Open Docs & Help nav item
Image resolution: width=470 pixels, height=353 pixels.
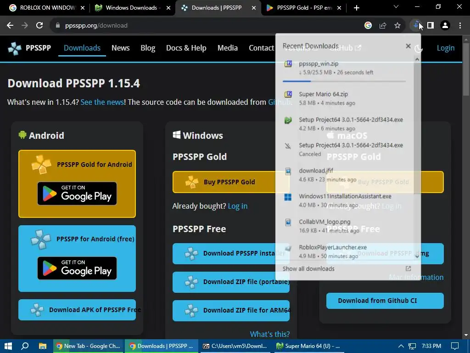[186, 48]
